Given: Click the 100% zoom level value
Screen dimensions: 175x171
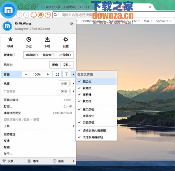Looking at the screenshot, I should tap(37, 74).
